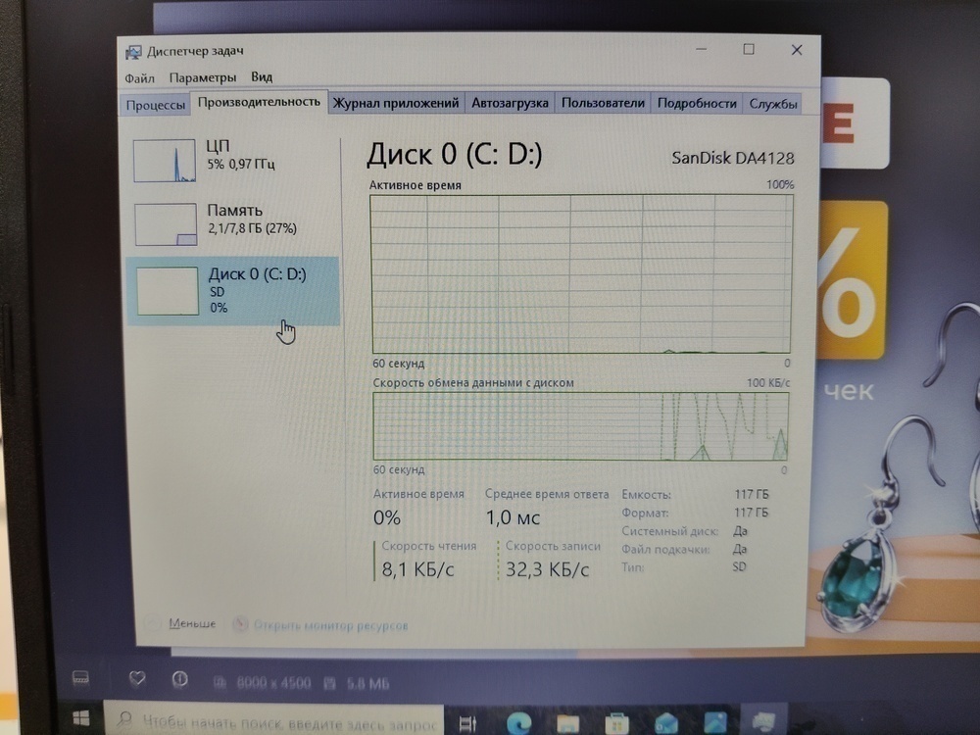This screenshot has width=980, height=735.
Task: Click the Windows Start button
Action: point(80,720)
